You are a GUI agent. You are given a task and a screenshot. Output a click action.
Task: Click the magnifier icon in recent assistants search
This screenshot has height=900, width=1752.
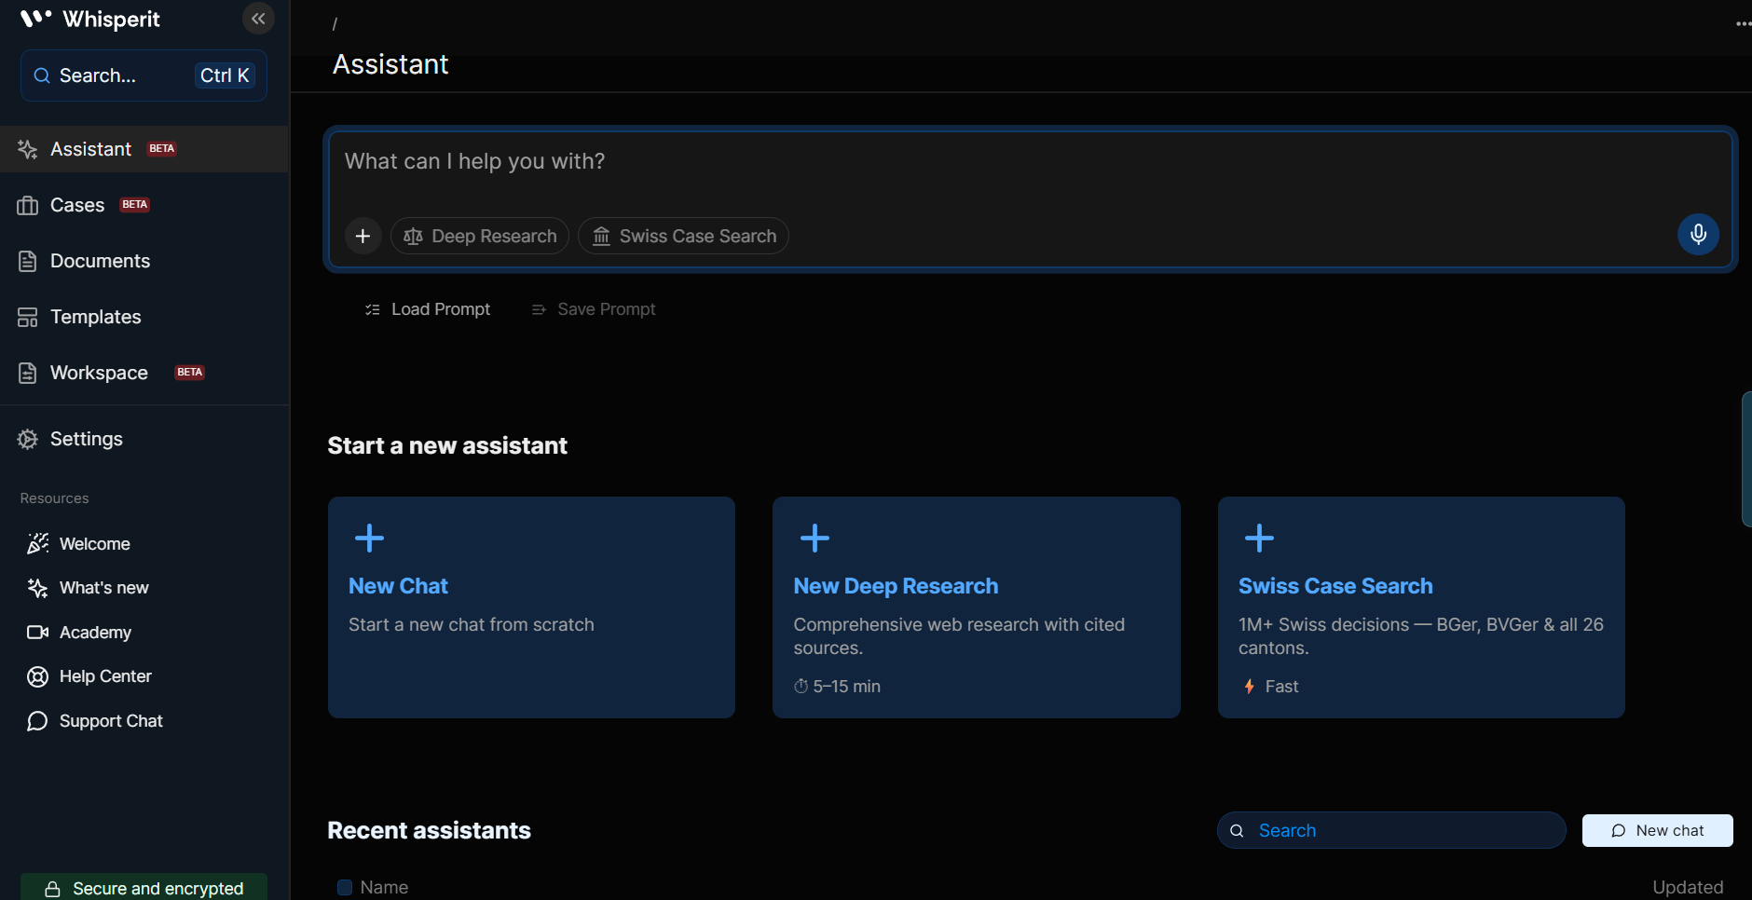pyautogui.click(x=1237, y=831)
